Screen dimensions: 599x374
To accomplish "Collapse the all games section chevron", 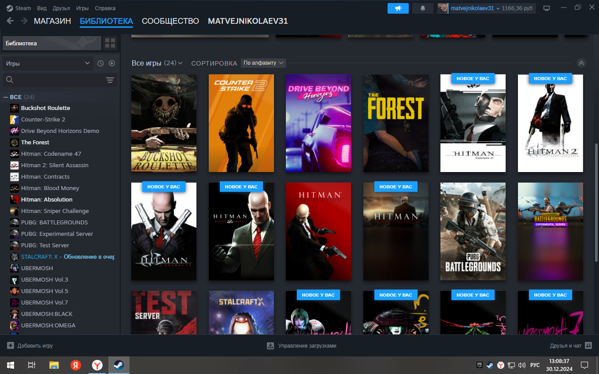I will (581, 63).
